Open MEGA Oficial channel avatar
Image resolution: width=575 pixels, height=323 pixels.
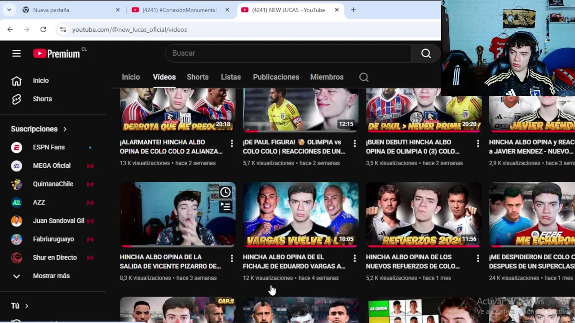coord(17,166)
